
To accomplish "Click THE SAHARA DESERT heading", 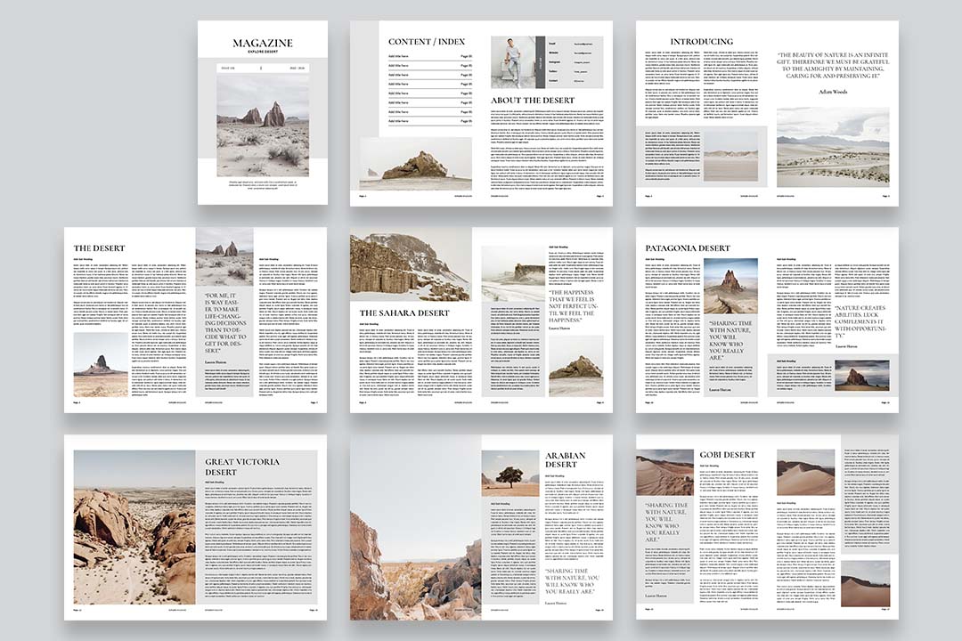I will pos(404,312).
